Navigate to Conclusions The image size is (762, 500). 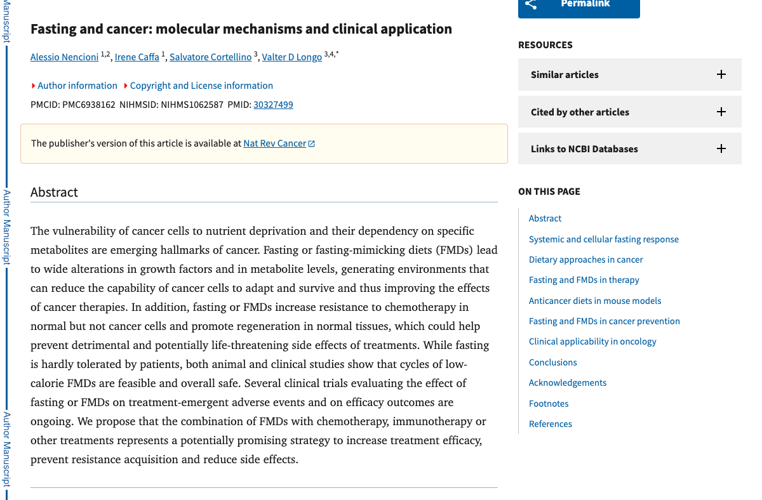pyautogui.click(x=552, y=362)
